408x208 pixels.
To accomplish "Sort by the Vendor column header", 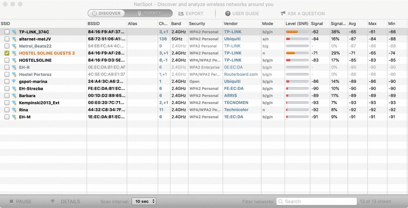I will click(x=242, y=24).
